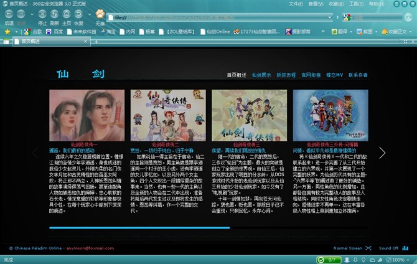Click the download arrow status icon
The width and height of the screenshot is (417, 264).
355,260
